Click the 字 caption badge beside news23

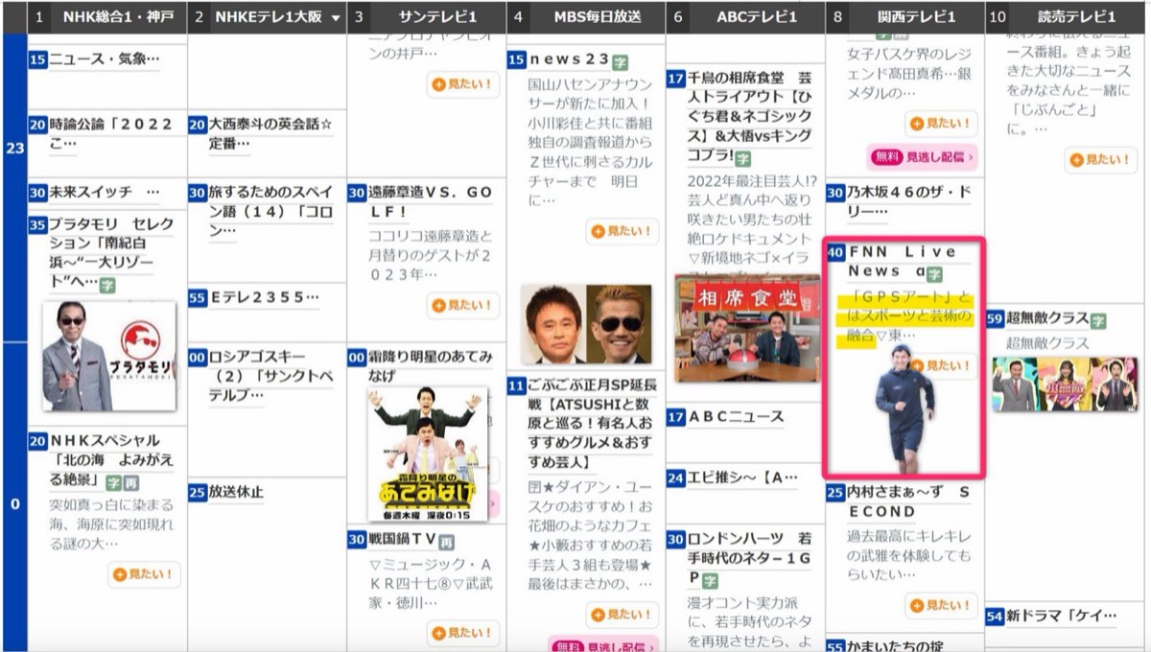620,60
